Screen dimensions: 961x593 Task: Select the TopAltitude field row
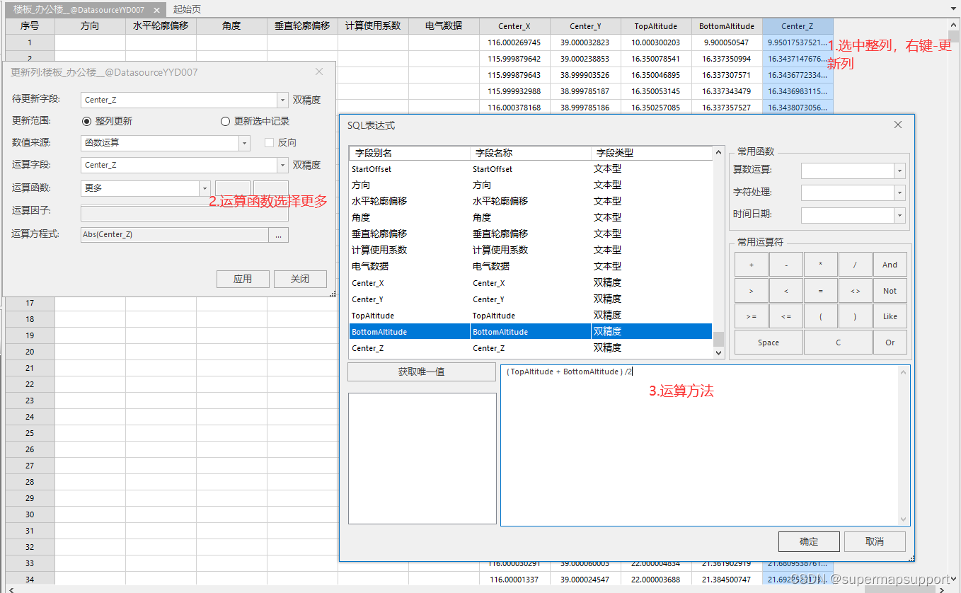click(408, 315)
